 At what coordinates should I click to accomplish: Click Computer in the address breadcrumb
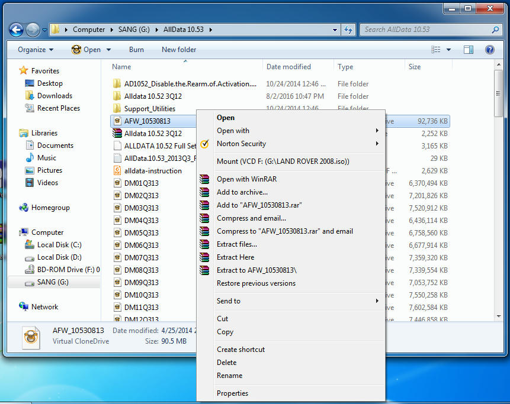click(89, 30)
